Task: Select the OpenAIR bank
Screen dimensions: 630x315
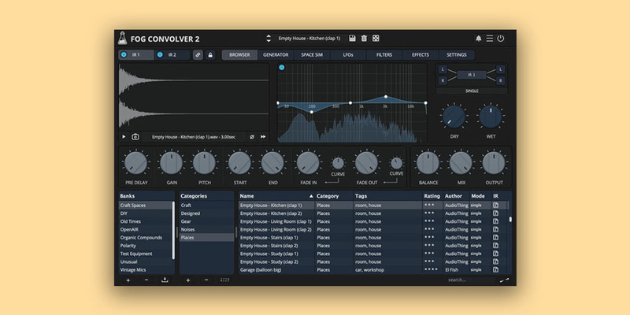Action: pyautogui.click(x=130, y=229)
